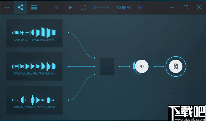Stop playback with the square stop button
The image size is (206, 121).
click(x=57, y=8)
